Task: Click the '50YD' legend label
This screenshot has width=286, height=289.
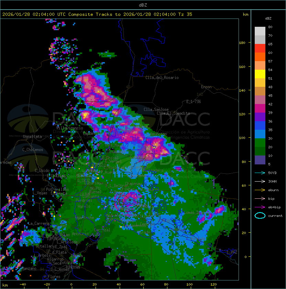Action: pos(272,173)
